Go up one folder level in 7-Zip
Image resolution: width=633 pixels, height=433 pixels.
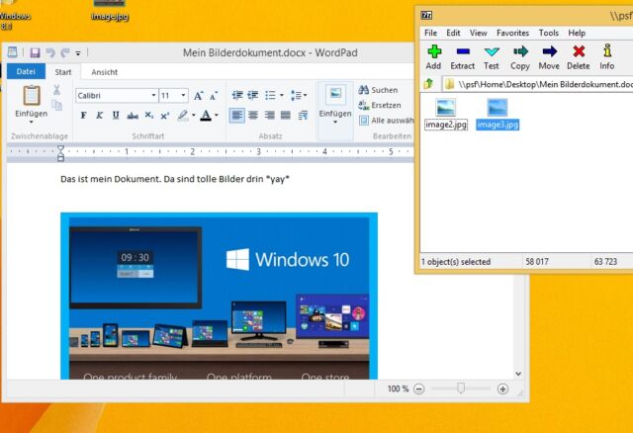click(x=427, y=84)
